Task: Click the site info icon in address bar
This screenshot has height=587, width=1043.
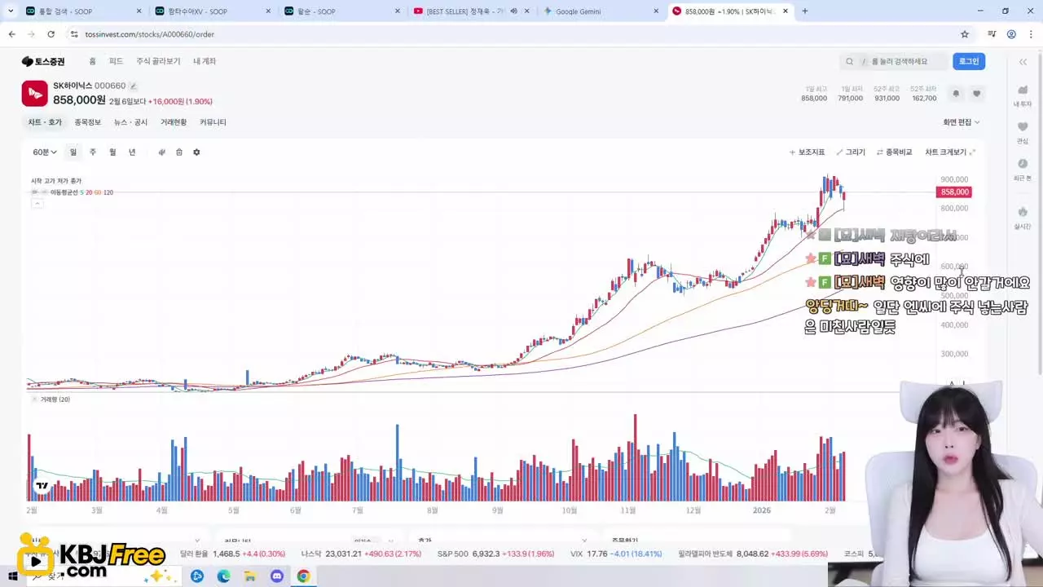Action: (74, 34)
